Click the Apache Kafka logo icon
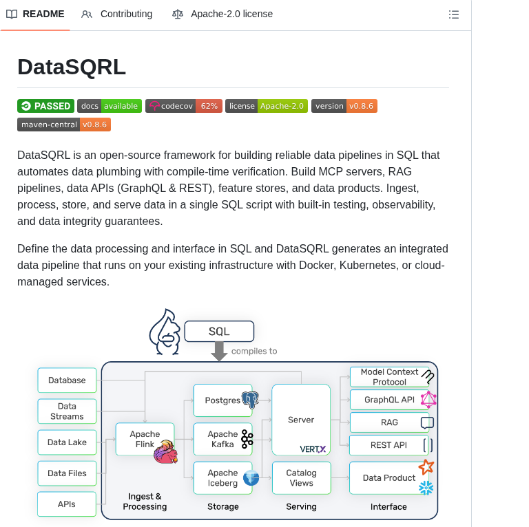The image size is (529, 527). (247, 439)
